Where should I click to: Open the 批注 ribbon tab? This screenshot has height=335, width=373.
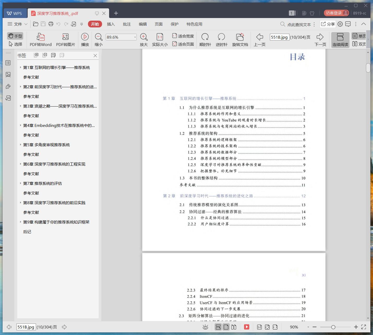127,24
